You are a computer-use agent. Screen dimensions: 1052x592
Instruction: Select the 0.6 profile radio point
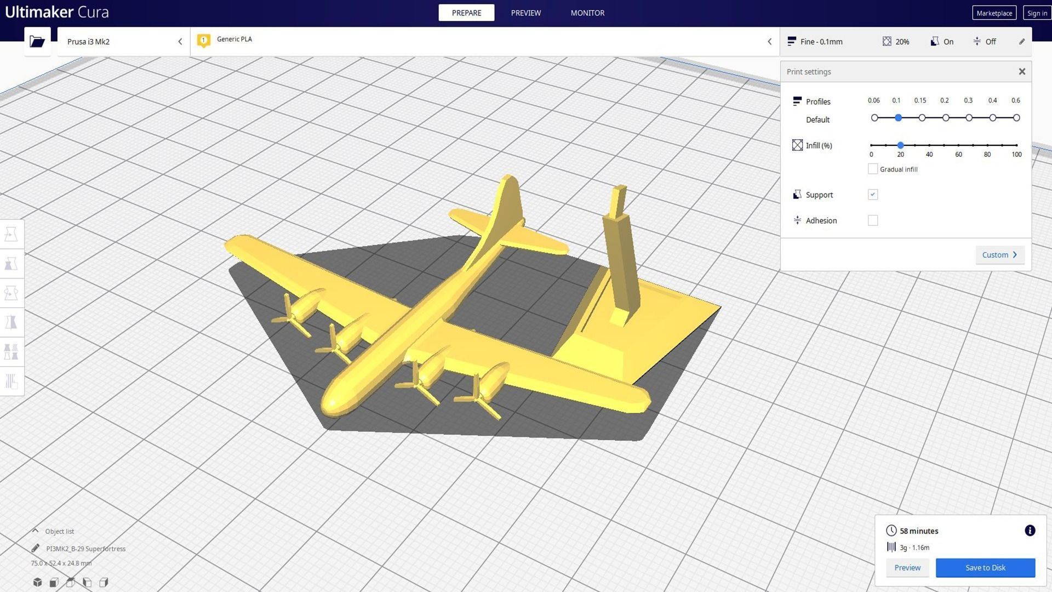[1016, 118]
